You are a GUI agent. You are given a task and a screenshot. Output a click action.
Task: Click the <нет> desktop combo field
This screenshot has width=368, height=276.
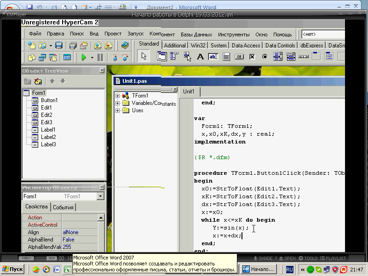323,34
